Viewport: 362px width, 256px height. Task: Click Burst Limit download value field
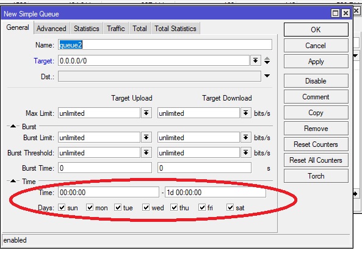click(198, 137)
